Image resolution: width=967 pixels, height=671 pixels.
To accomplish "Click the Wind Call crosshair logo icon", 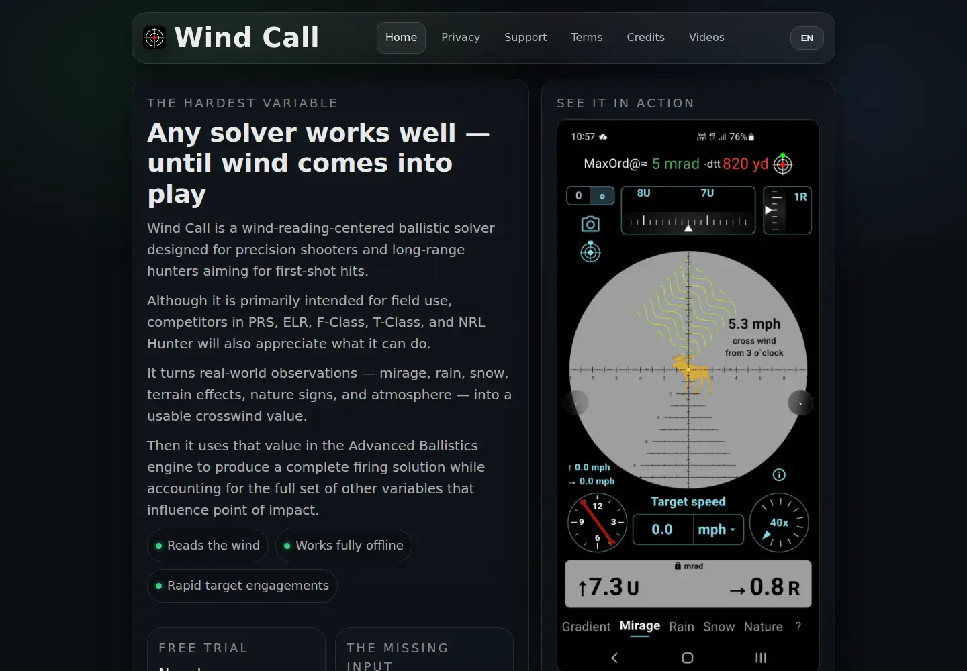I will [154, 38].
